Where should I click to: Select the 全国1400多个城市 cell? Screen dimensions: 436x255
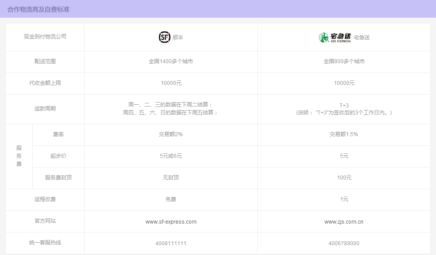point(171,61)
